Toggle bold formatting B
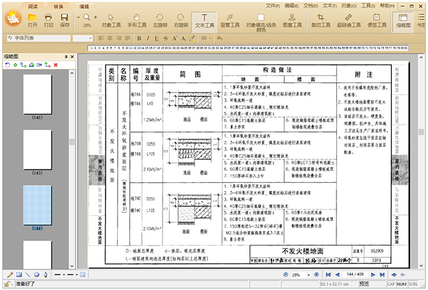 point(139,38)
